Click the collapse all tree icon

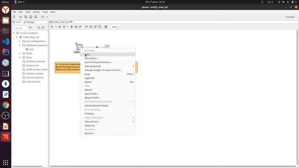pos(43,28)
